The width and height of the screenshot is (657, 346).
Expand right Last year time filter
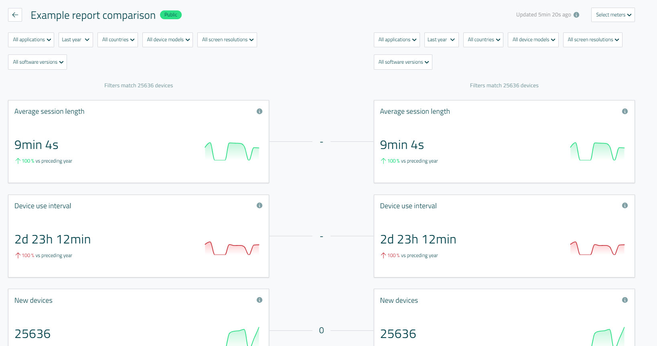441,40
